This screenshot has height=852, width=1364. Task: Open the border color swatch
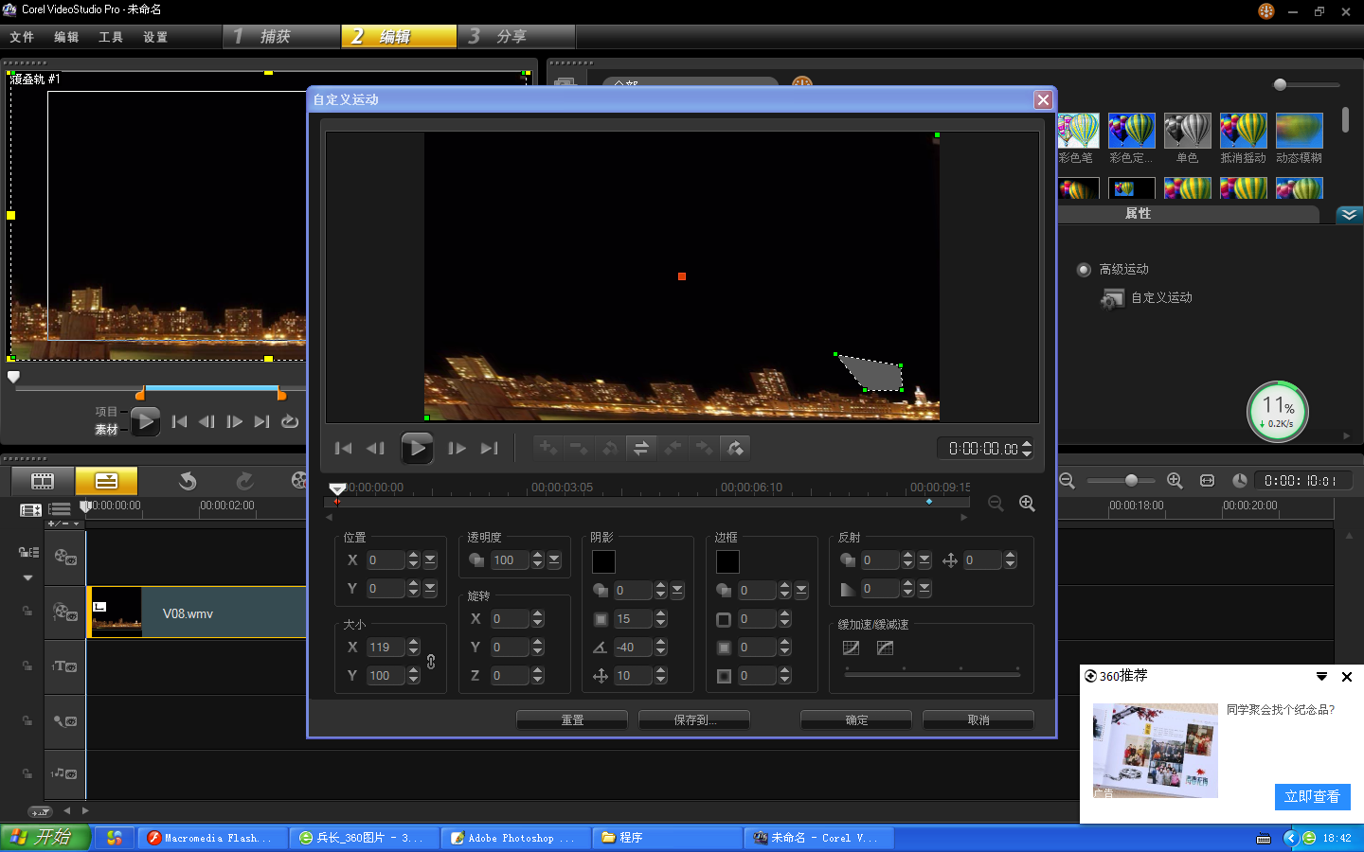pyautogui.click(x=727, y=561)
